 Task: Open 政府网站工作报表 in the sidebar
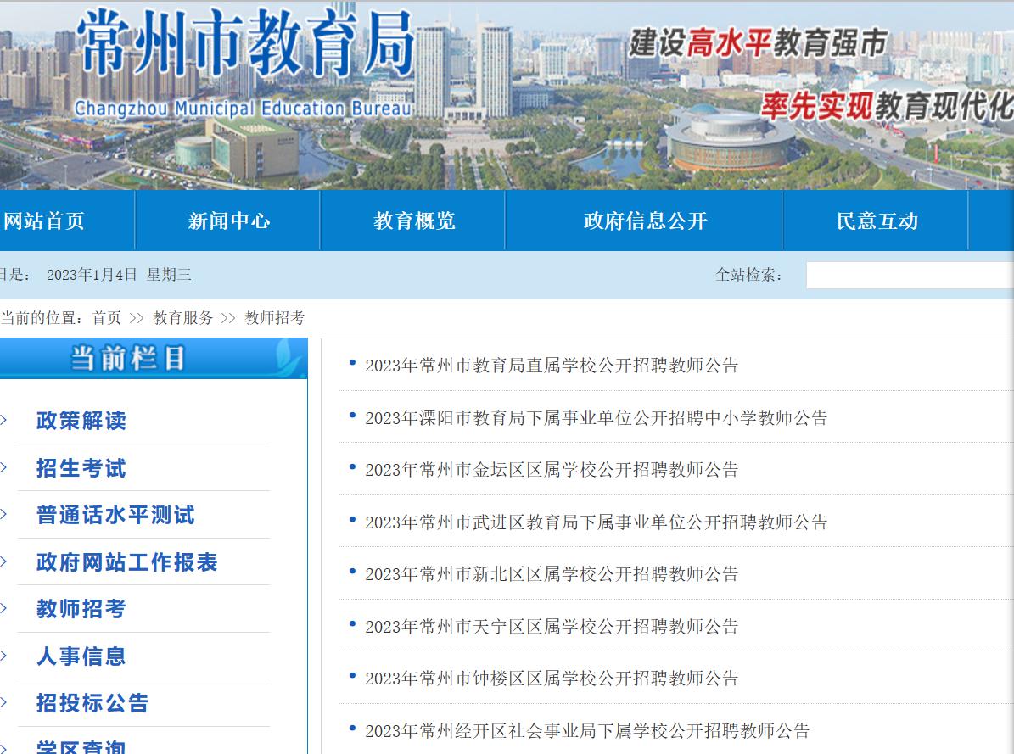[x=127, y=562]
